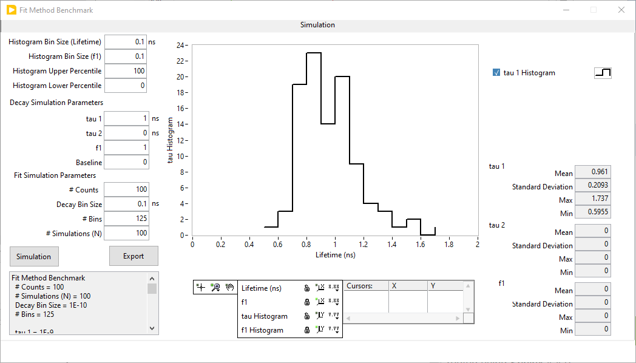Click the cursor legend Y column header
This screenshot has height=363, width=636.
pyautogui.click(x=445, y=286)
